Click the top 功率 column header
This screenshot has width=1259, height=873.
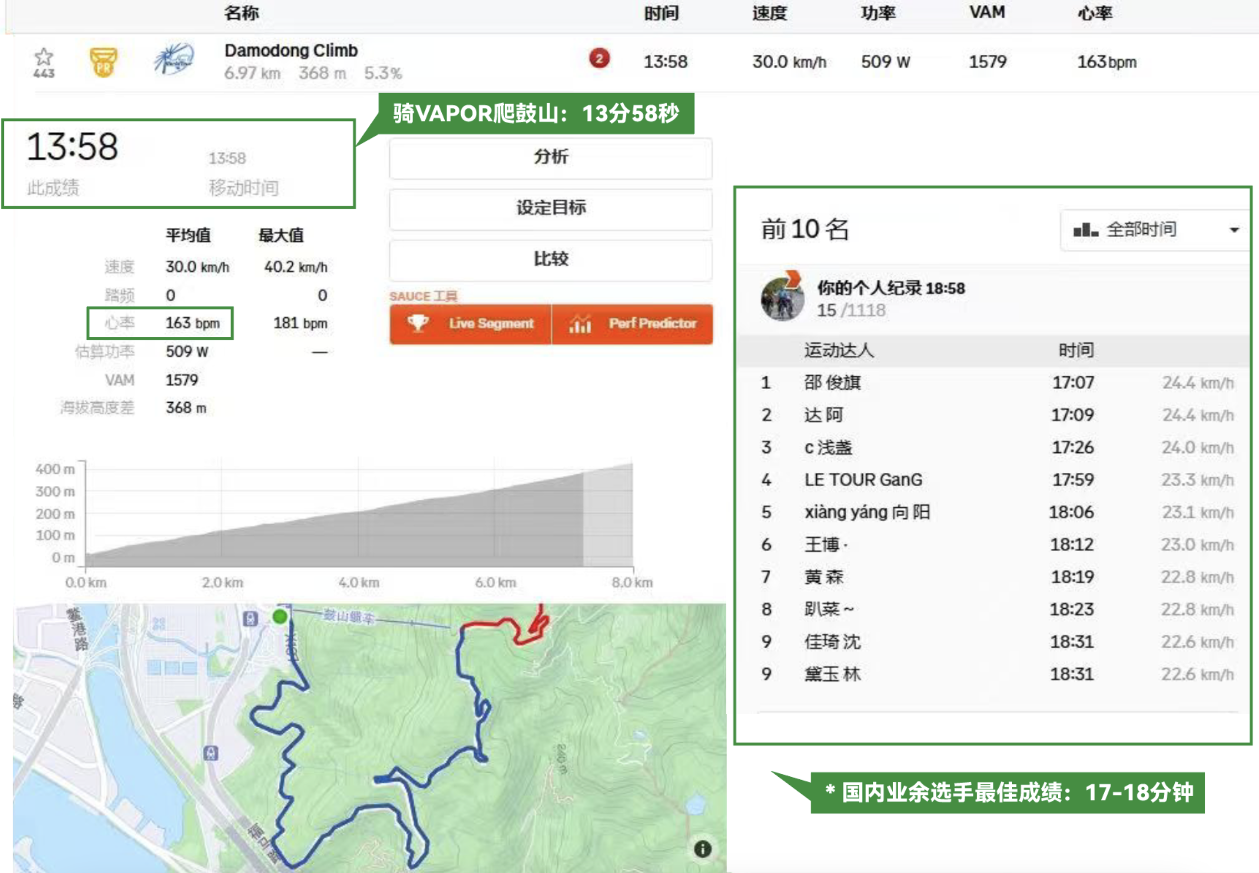click(x=878, y=13)
